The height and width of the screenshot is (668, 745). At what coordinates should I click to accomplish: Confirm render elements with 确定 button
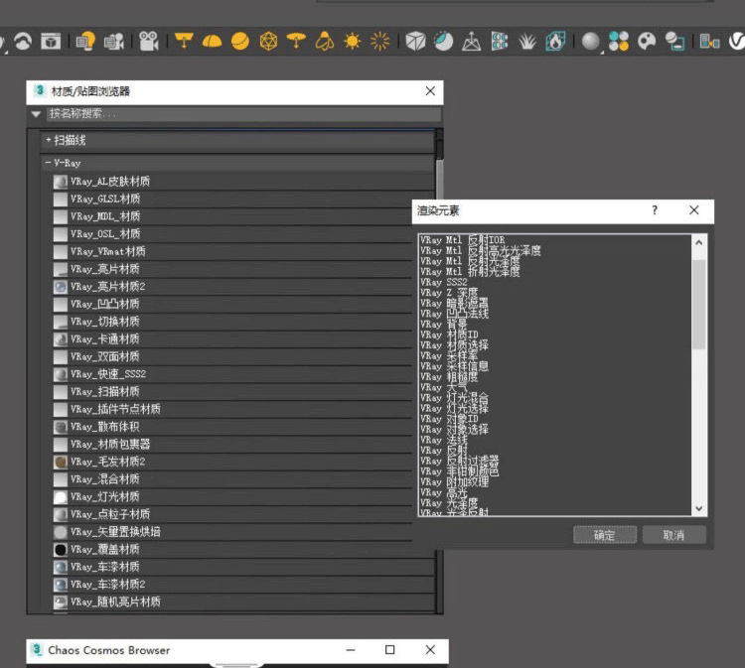(605, 535)
